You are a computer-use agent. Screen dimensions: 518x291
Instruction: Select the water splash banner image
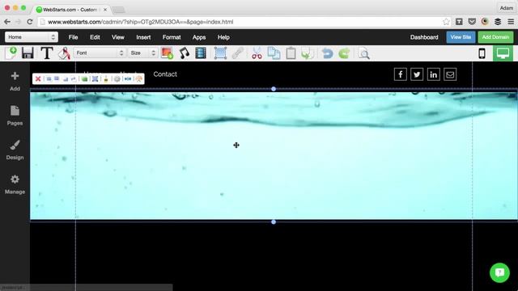coord(274,156)
